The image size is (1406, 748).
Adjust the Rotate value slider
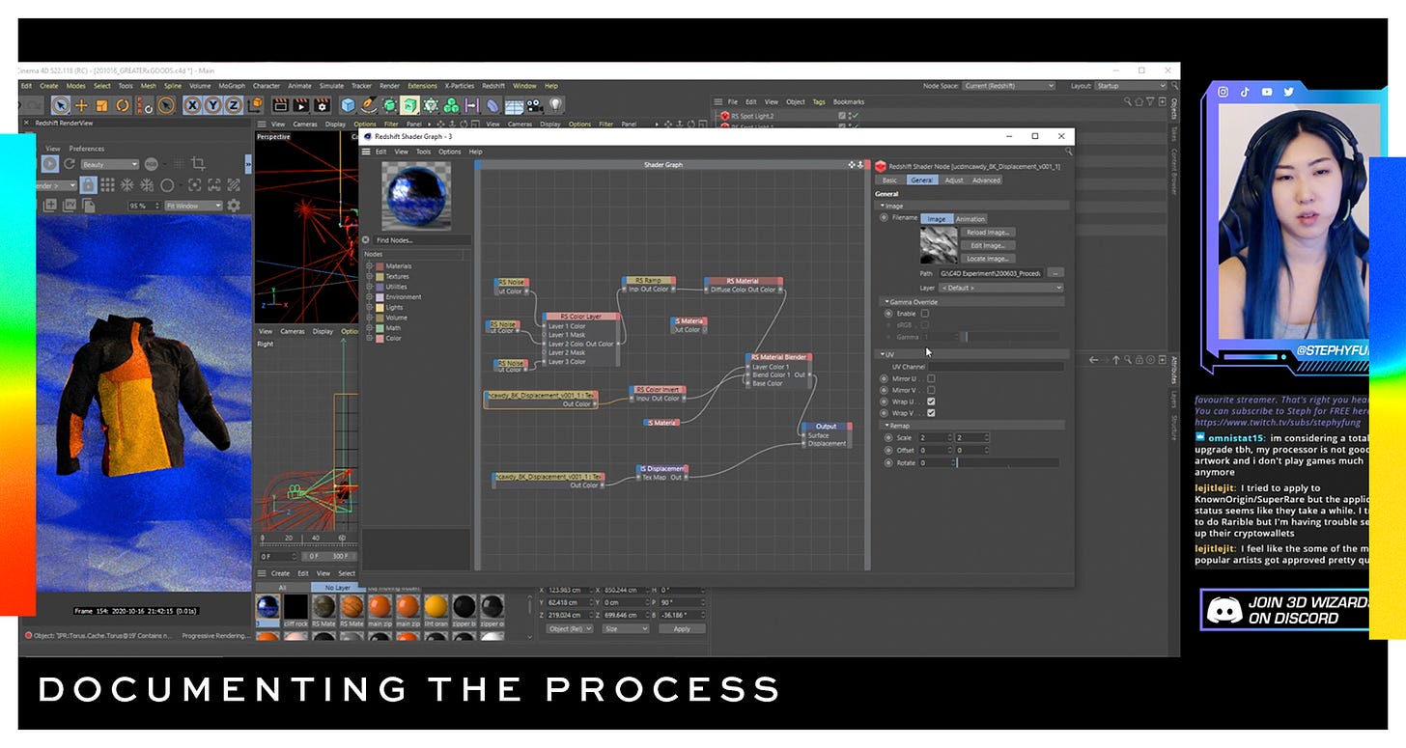(1007, 463)
